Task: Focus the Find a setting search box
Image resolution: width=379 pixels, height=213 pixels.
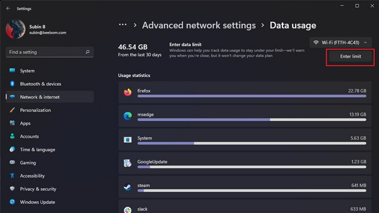Action: 50,52
